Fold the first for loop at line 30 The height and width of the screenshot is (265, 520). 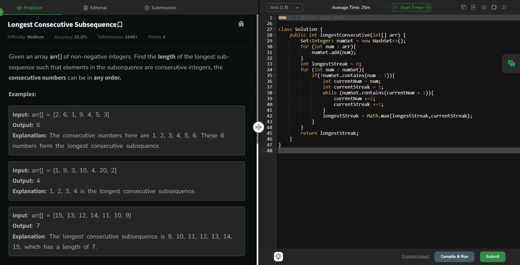point(274,46)
